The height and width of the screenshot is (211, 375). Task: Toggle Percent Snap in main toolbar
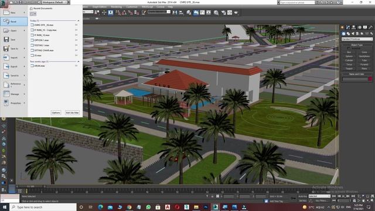click(130, 12)
